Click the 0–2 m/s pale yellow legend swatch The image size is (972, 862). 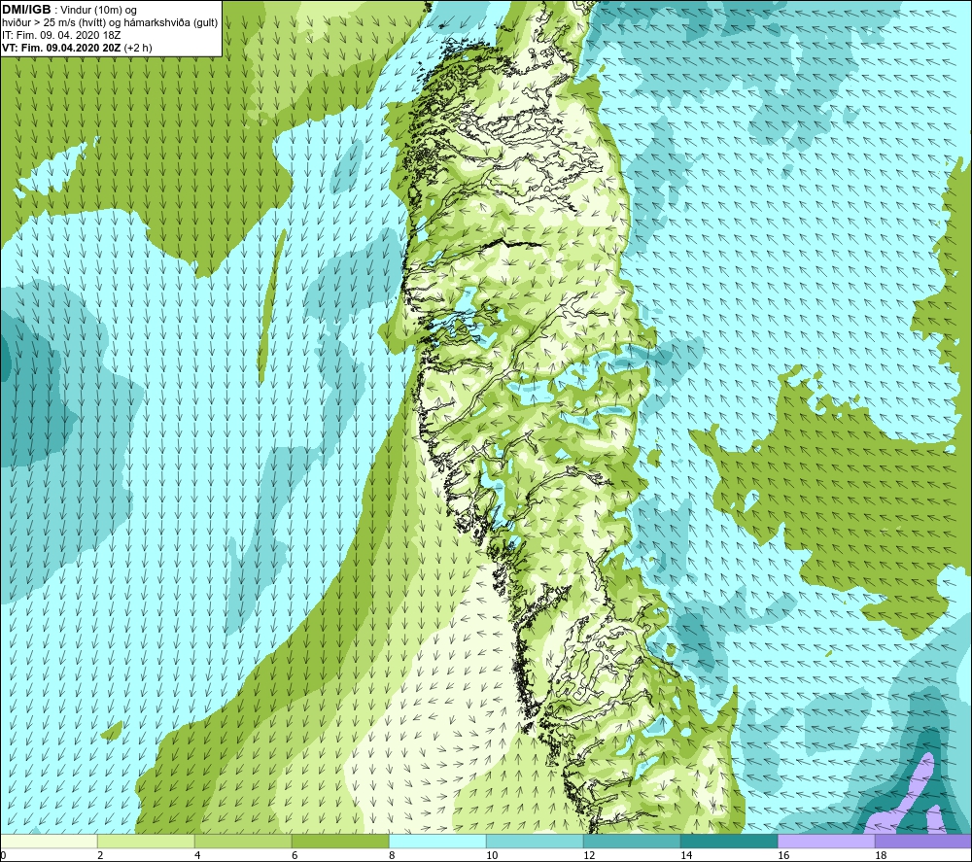(x=50, y=841)
